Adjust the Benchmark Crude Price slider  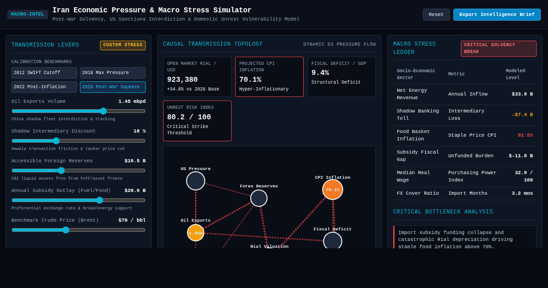[79, 230]
